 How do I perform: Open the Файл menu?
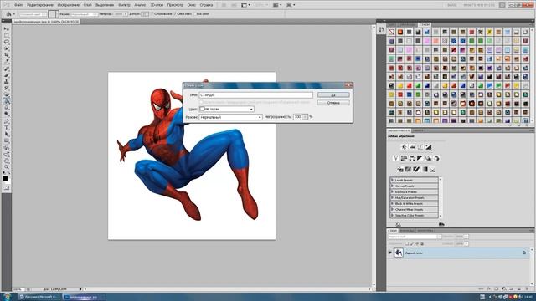(x=18, y=5)
